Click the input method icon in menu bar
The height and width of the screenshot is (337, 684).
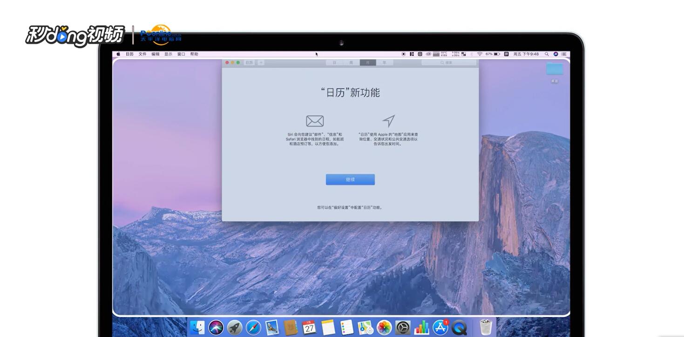point(506,54)
